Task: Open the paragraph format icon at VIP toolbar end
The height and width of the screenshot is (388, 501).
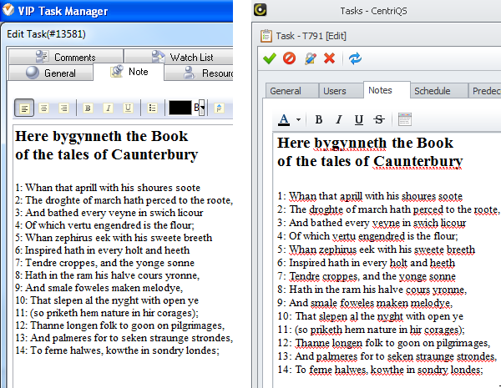Action: point(219,108)
